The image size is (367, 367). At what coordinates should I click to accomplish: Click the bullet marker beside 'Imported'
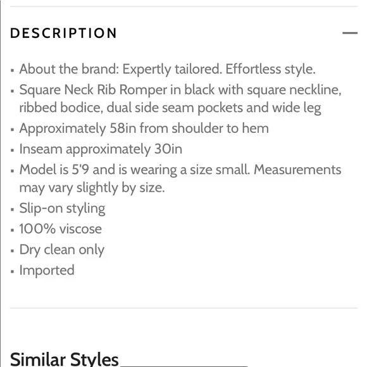[13, 271]
